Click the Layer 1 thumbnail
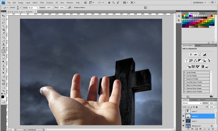The height and width of the screenshot is (131, 218). 188,121
